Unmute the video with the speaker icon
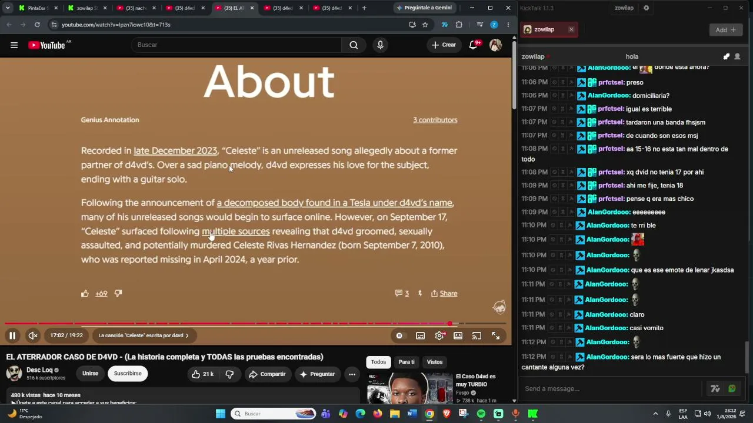753x423 pixels. [33, 335]
